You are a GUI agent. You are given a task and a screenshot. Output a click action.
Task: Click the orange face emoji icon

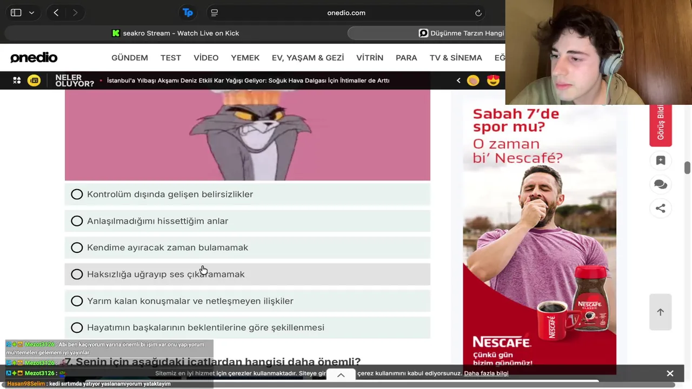coord(473,81)
